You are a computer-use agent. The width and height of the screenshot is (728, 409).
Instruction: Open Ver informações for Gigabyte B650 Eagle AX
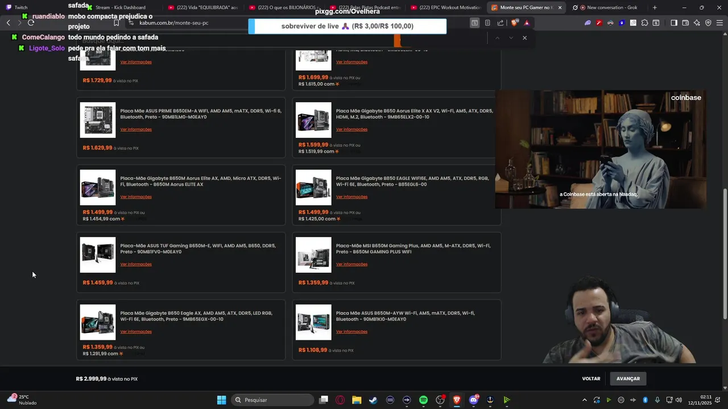(136, 332)
